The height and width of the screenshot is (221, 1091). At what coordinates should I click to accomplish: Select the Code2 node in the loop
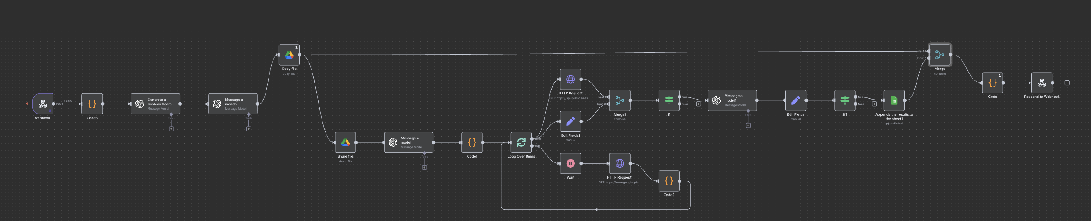(x=669, y=181)
